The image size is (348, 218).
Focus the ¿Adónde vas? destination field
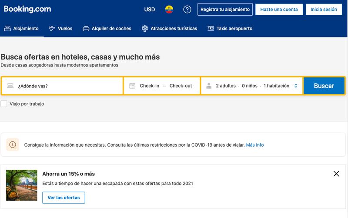point(62,86)
